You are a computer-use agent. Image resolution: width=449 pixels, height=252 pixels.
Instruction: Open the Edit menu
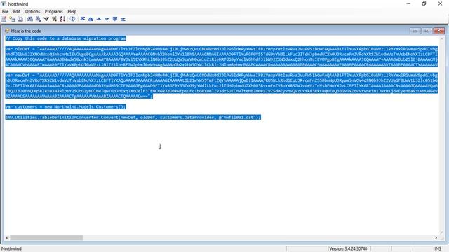click(17, 11)
